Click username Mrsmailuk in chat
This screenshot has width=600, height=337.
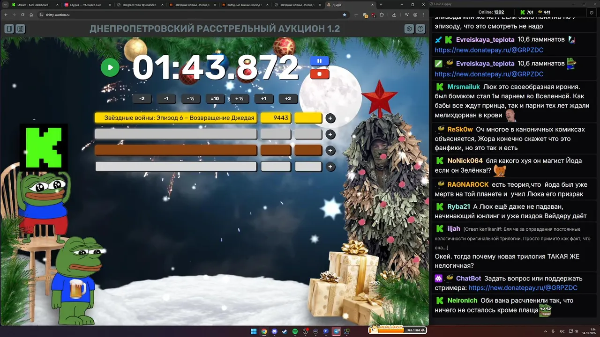click(464, 87)
